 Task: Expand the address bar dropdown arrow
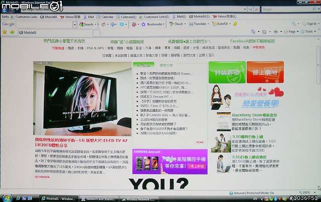[x=245, y=9]
